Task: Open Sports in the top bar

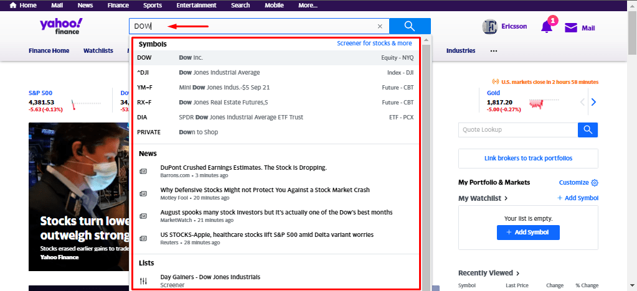Action: pyautogui.click(x=153, y=5)
